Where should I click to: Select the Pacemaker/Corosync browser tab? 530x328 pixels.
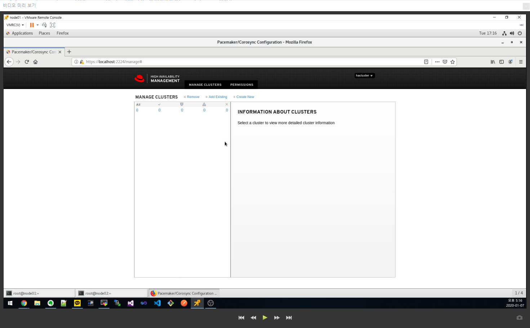[34, 52]
